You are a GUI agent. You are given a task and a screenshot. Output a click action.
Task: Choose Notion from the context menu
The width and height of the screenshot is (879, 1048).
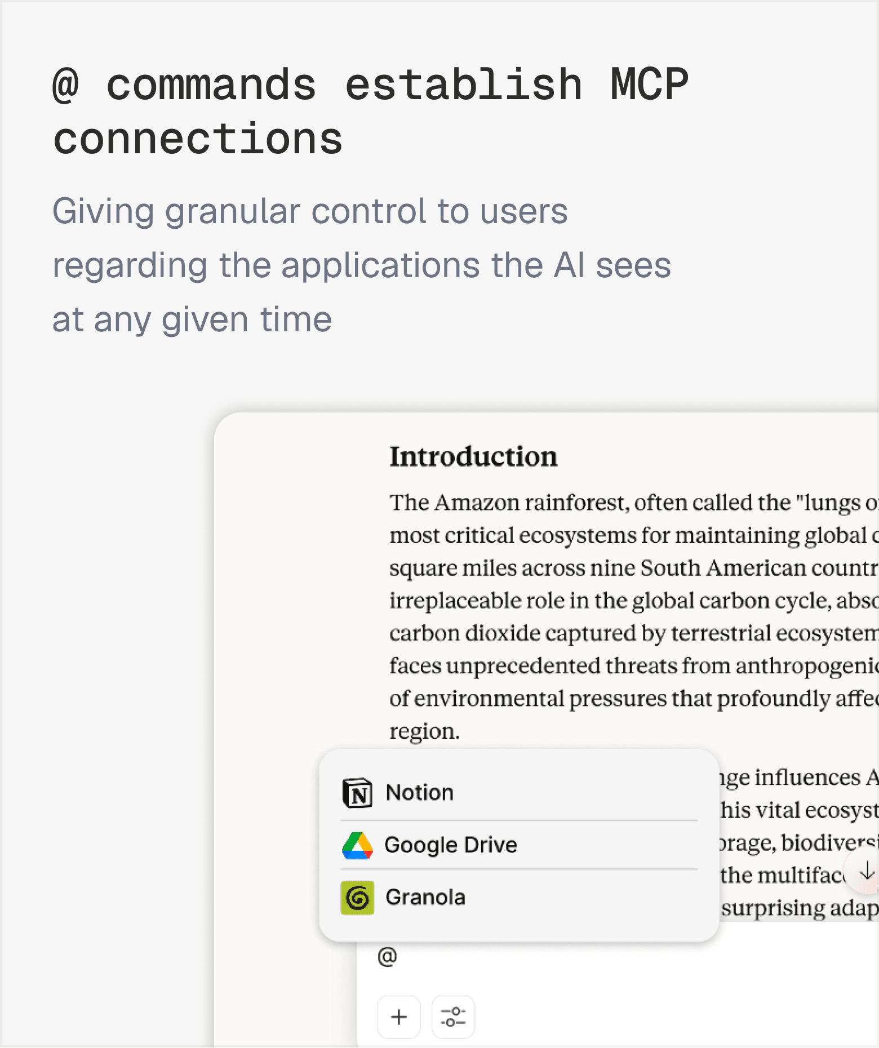click(x=420, y=791)
